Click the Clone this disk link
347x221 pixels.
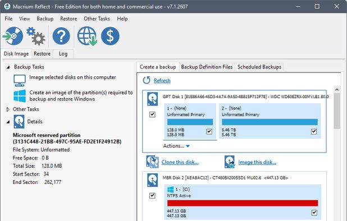click(x=180, y=162)
